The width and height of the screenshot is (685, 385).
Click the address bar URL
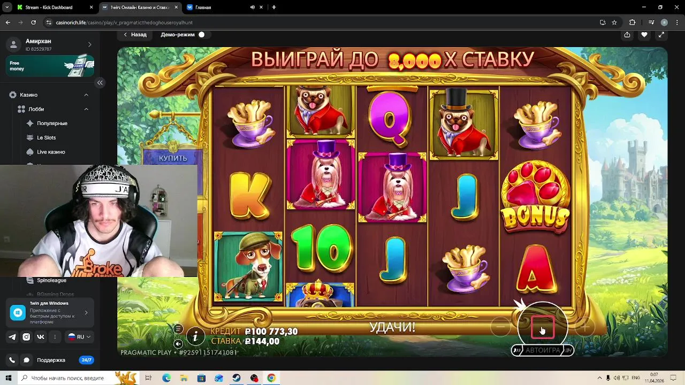coord(124,22)
